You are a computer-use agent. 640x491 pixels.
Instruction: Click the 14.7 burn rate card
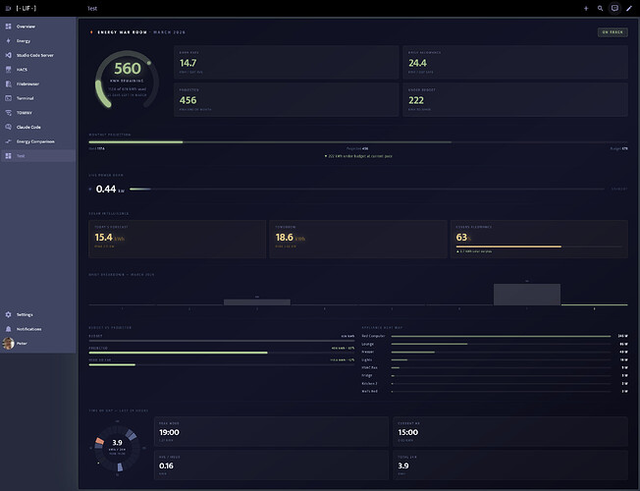point(286,62)
